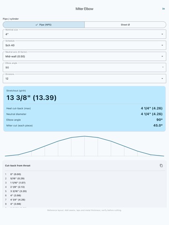The width and height of the screenshot is (169, 225).
Task: Click row 8 value 4" (3.98)
Action: 15,204
